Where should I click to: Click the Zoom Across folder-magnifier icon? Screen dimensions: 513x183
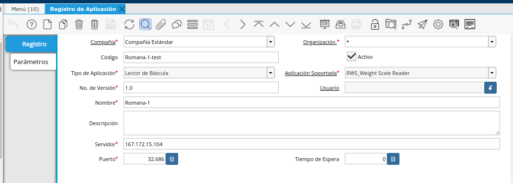coord(391,24)
